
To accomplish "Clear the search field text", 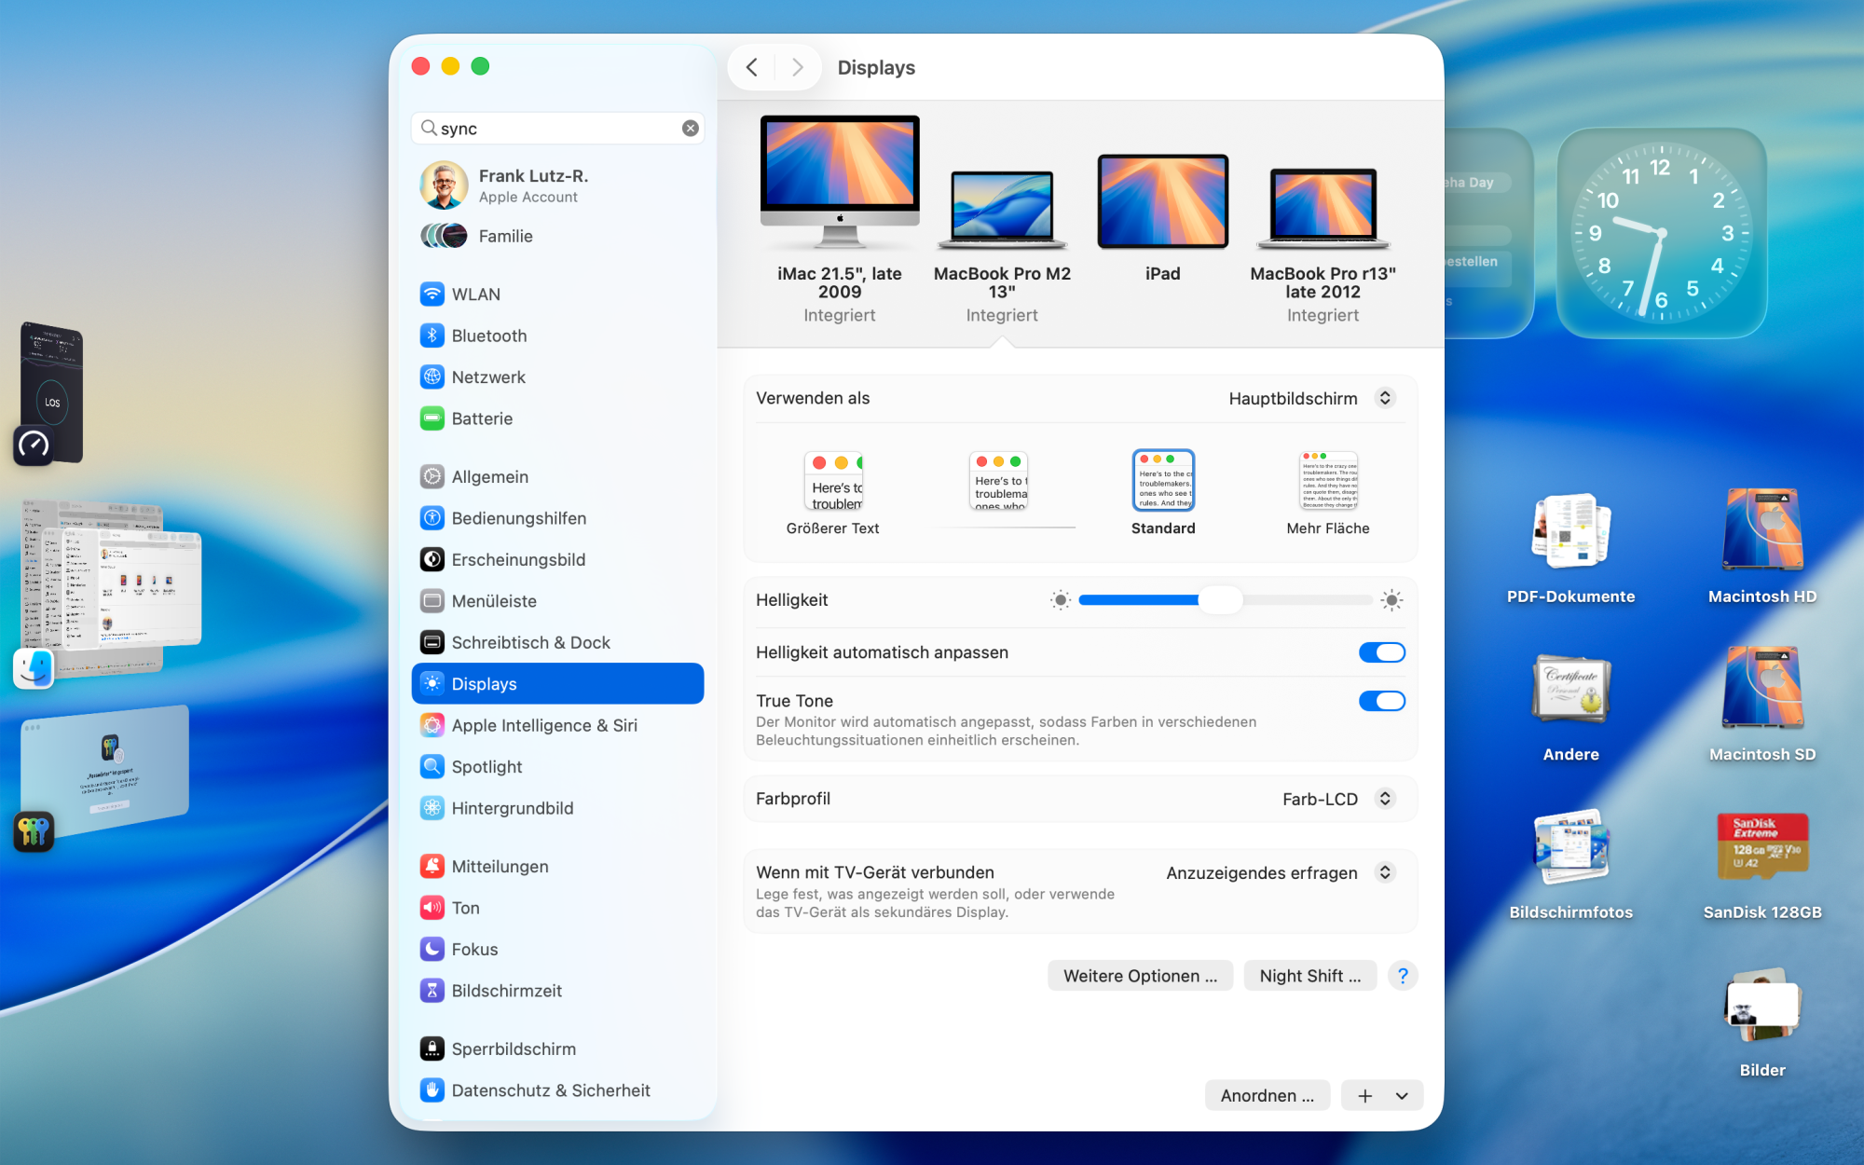I will 690,129.
